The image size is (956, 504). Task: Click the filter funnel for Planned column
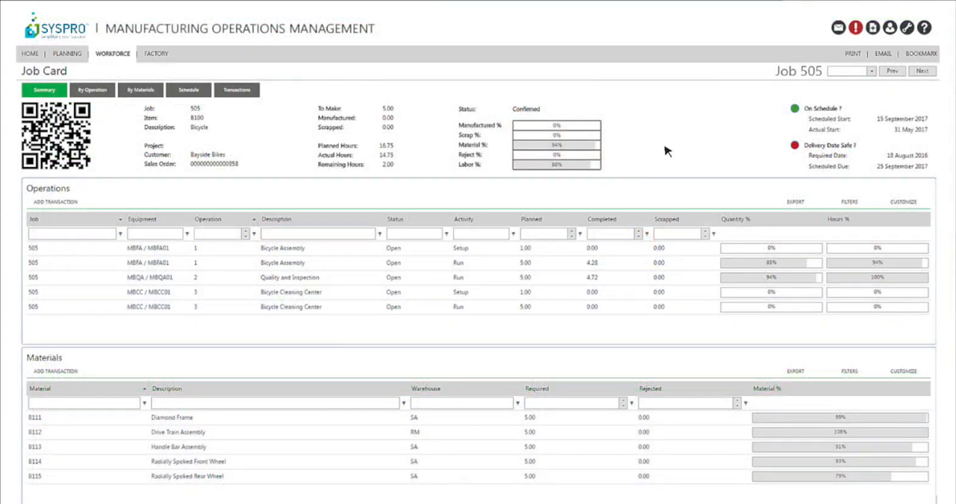[580, 234]
